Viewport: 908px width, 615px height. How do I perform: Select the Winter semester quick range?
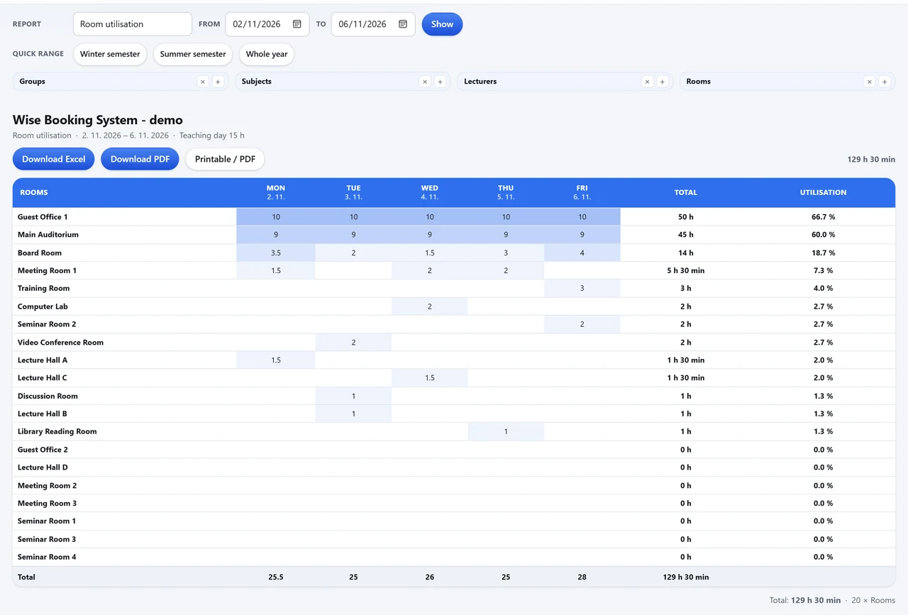tap(110, 54)
